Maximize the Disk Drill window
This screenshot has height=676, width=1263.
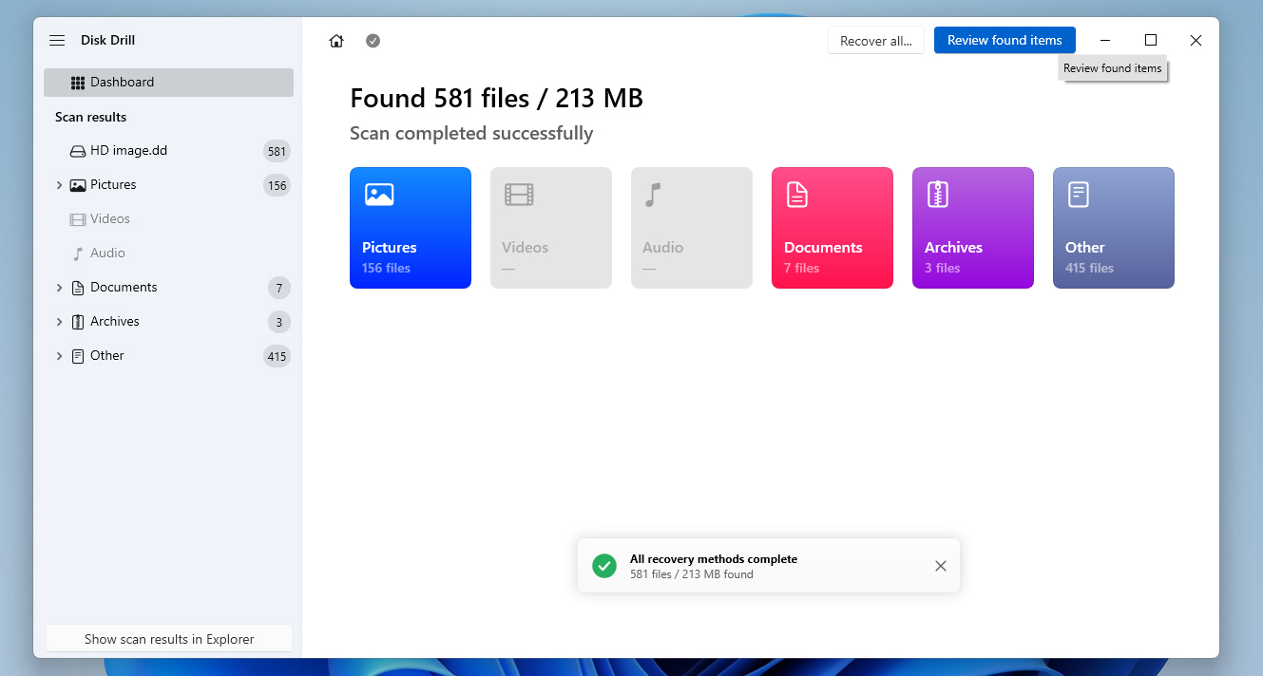coord(1151,41)
